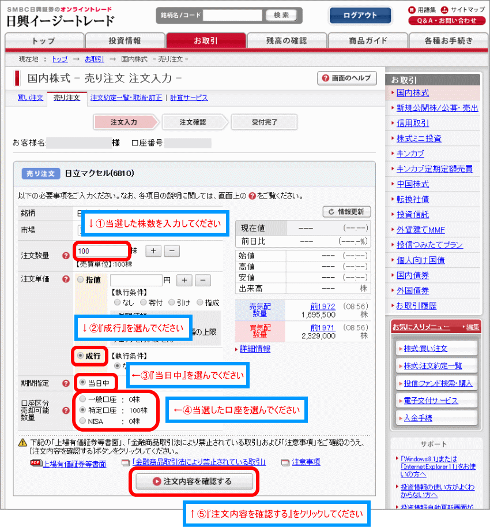Open sidebar link 国内株式
This screenshot has width=490, height=527.
tap(413, 93)
